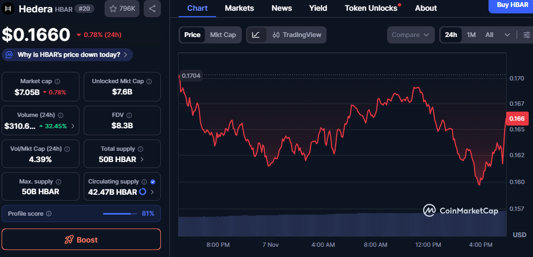Open "Why is HBAR's price down today?"
The width and height of the screenshot is (533, 257).
click(x=68, y=55)
